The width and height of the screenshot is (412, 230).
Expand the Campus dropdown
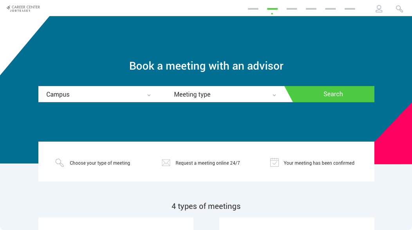tap(99, 94)
